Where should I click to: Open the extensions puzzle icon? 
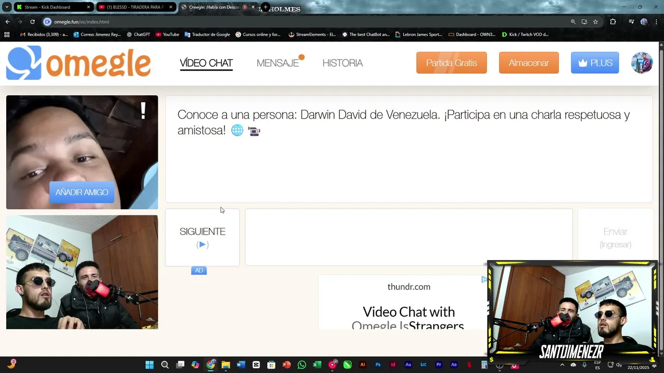[613, 22]
